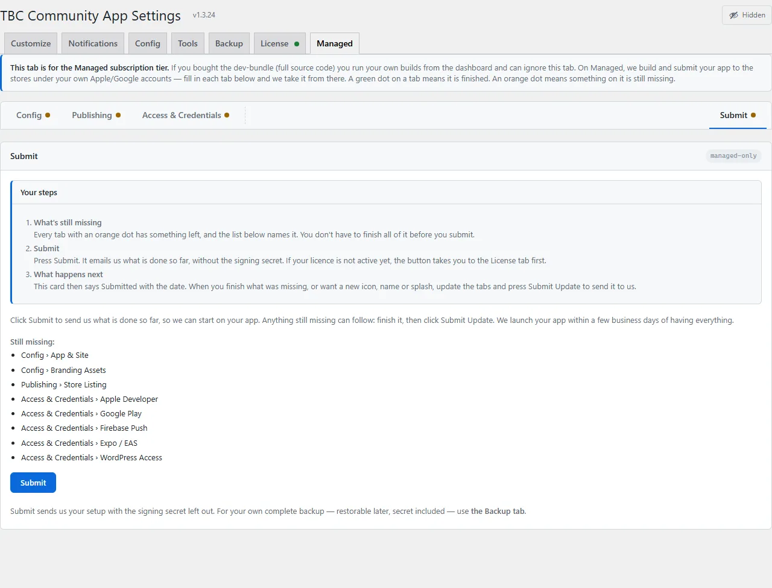Image resolution: width=772 pixels, height=588 pixels.
Task: Open the Config sub-tab with orange dot
Action: [x=33, y=115]
